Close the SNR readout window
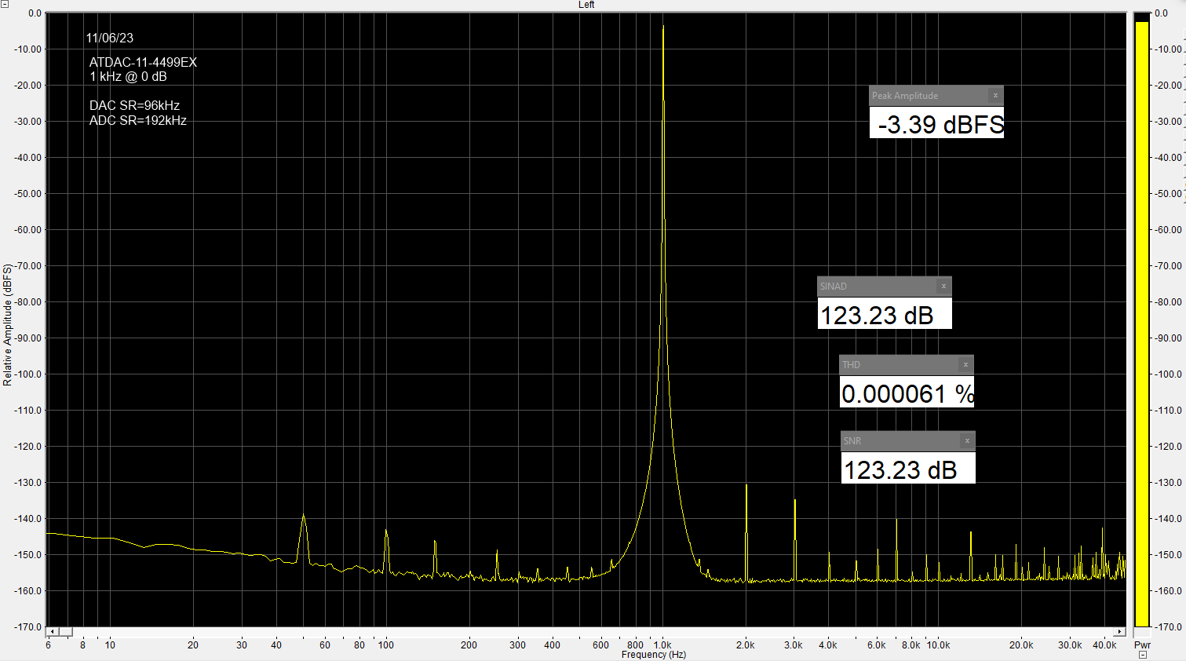Image resolution: width=1186 pixels, height=661 pixels. [x=967, y=441]
